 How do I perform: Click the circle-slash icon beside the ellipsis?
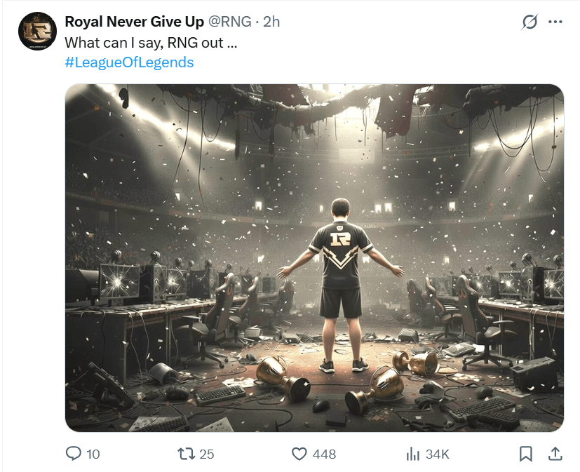pos(530,22)
